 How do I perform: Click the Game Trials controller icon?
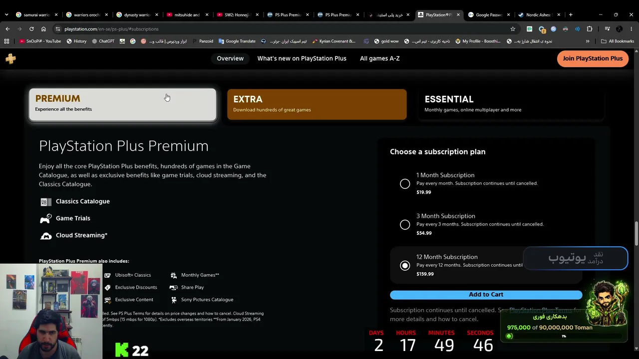tap(46, 218)
